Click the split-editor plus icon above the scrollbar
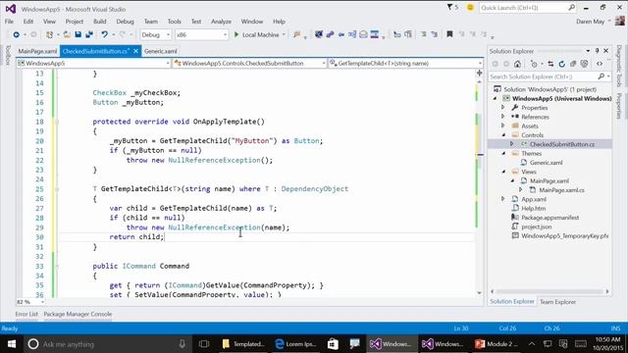This screenshot has width=628, height=353. click(x=479, y=73)
